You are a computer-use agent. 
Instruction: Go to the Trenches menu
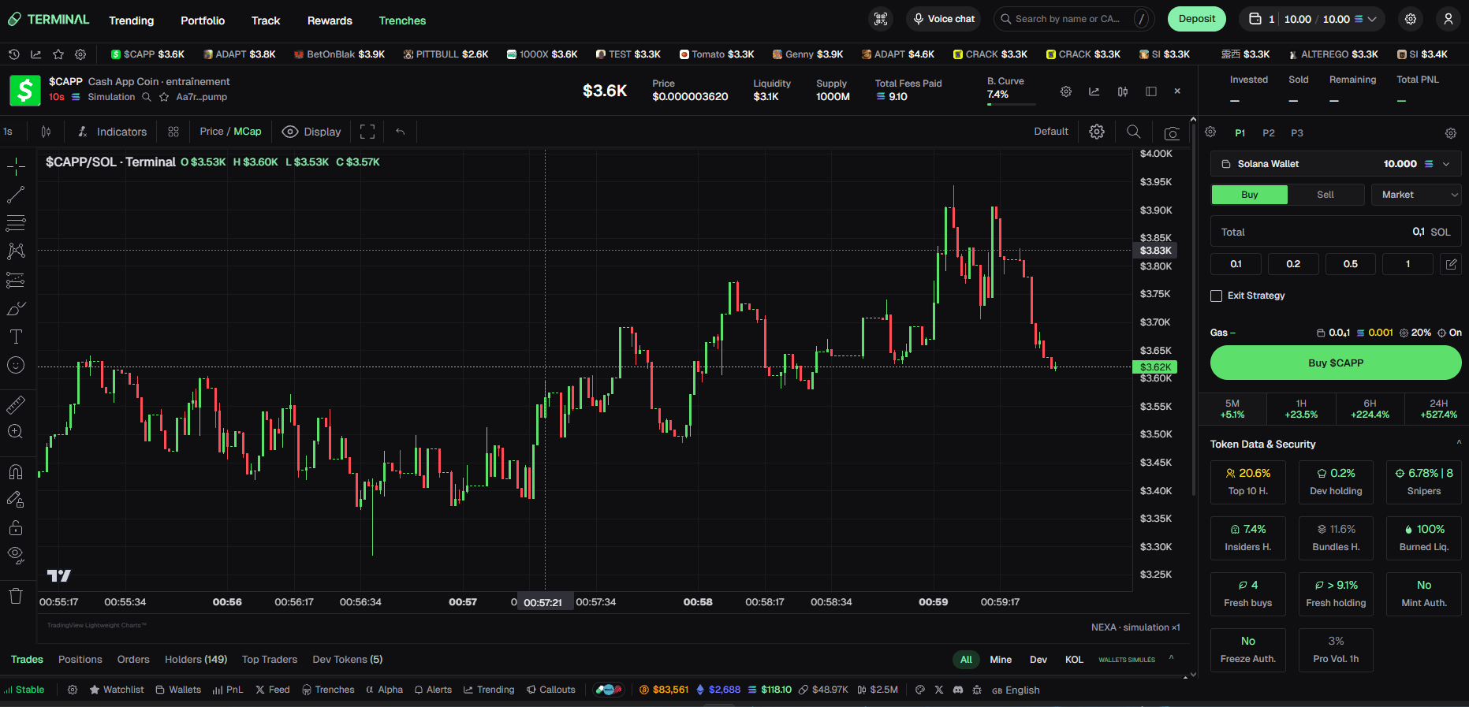402,20
